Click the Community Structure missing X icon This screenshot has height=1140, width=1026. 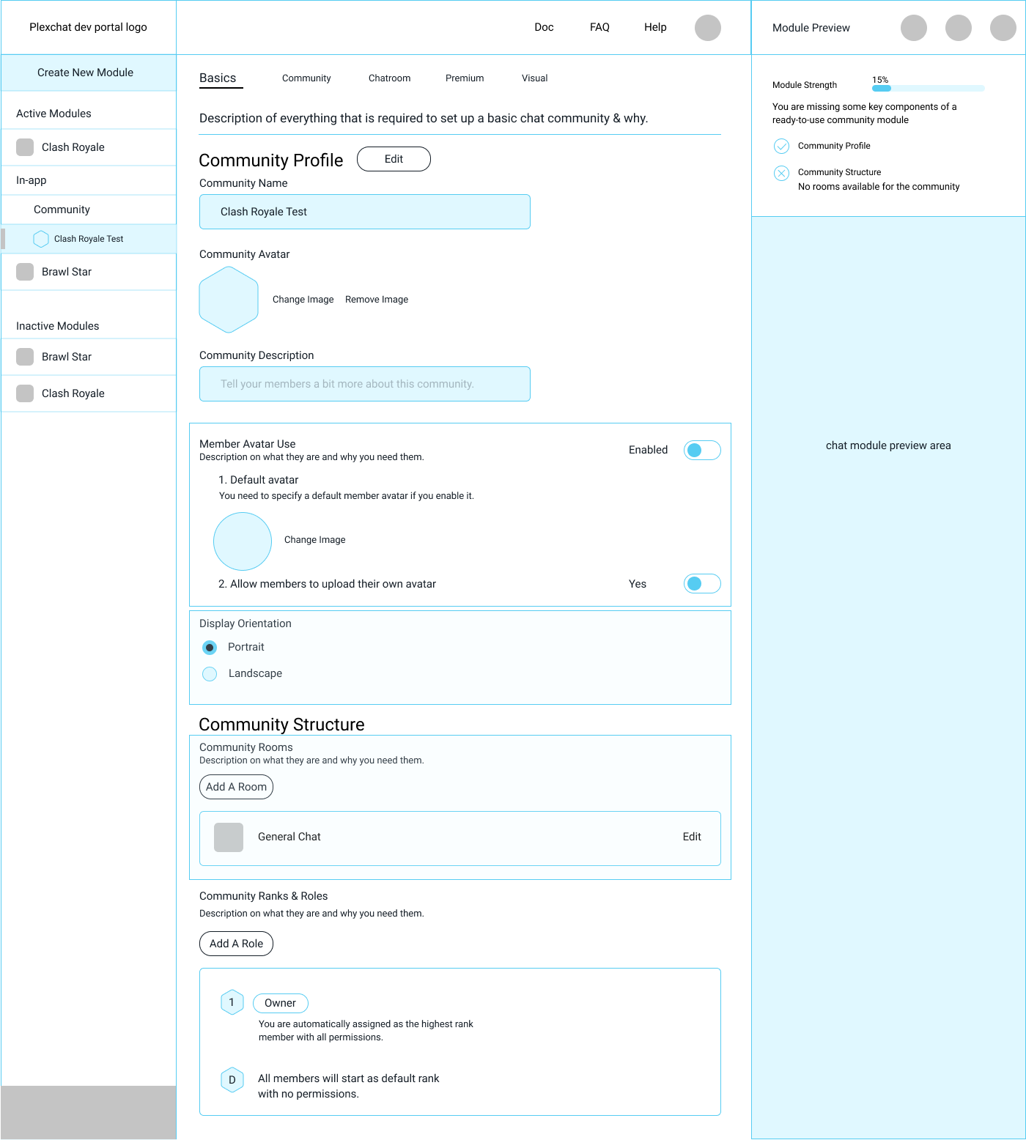click(782, 173)
